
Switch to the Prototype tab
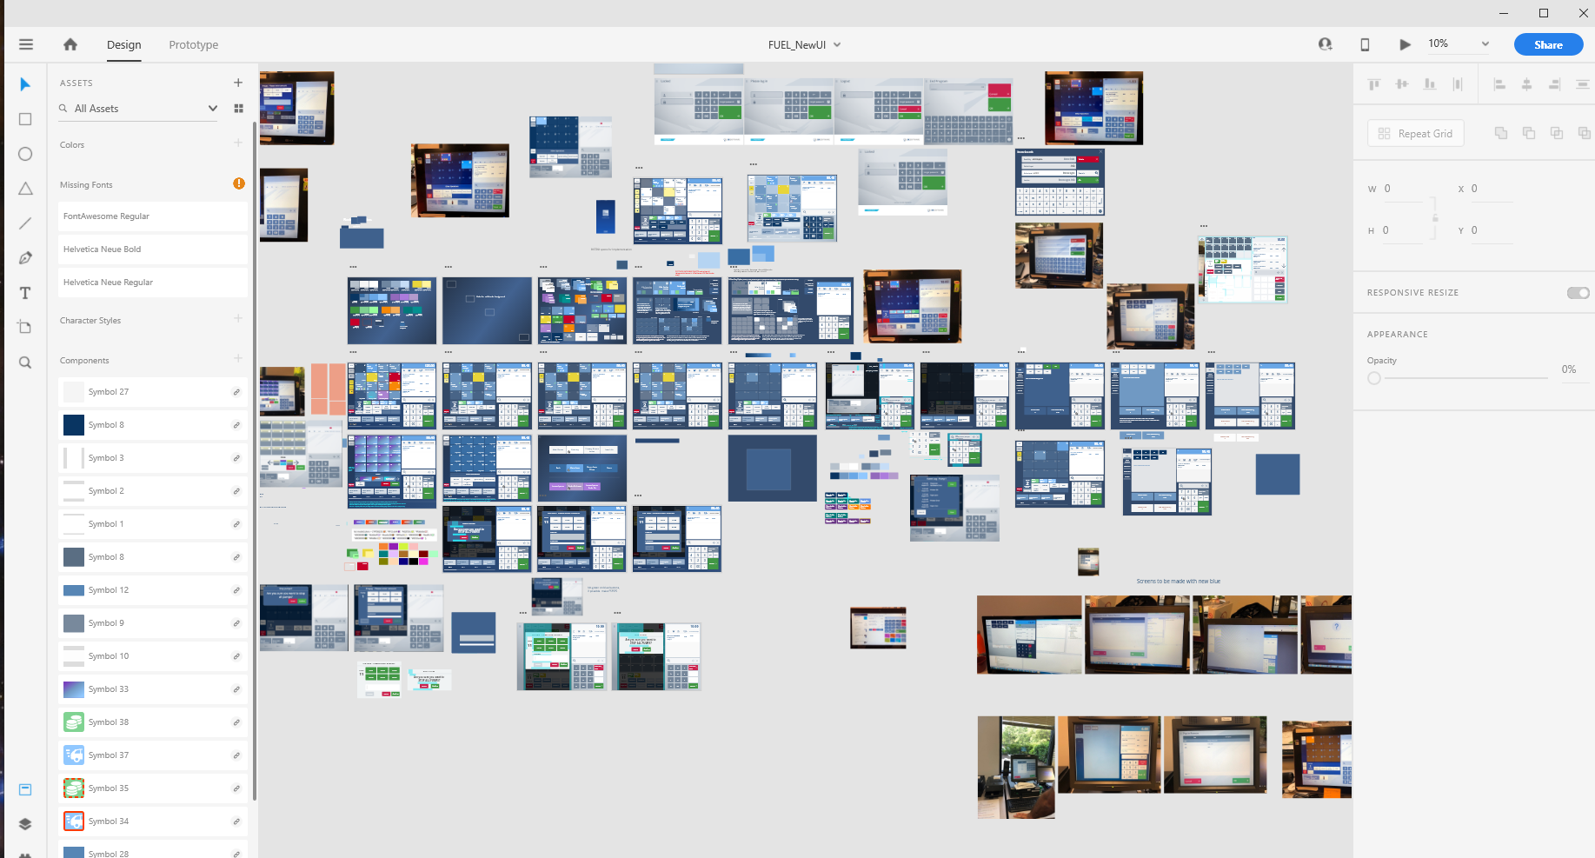(193, 45)
